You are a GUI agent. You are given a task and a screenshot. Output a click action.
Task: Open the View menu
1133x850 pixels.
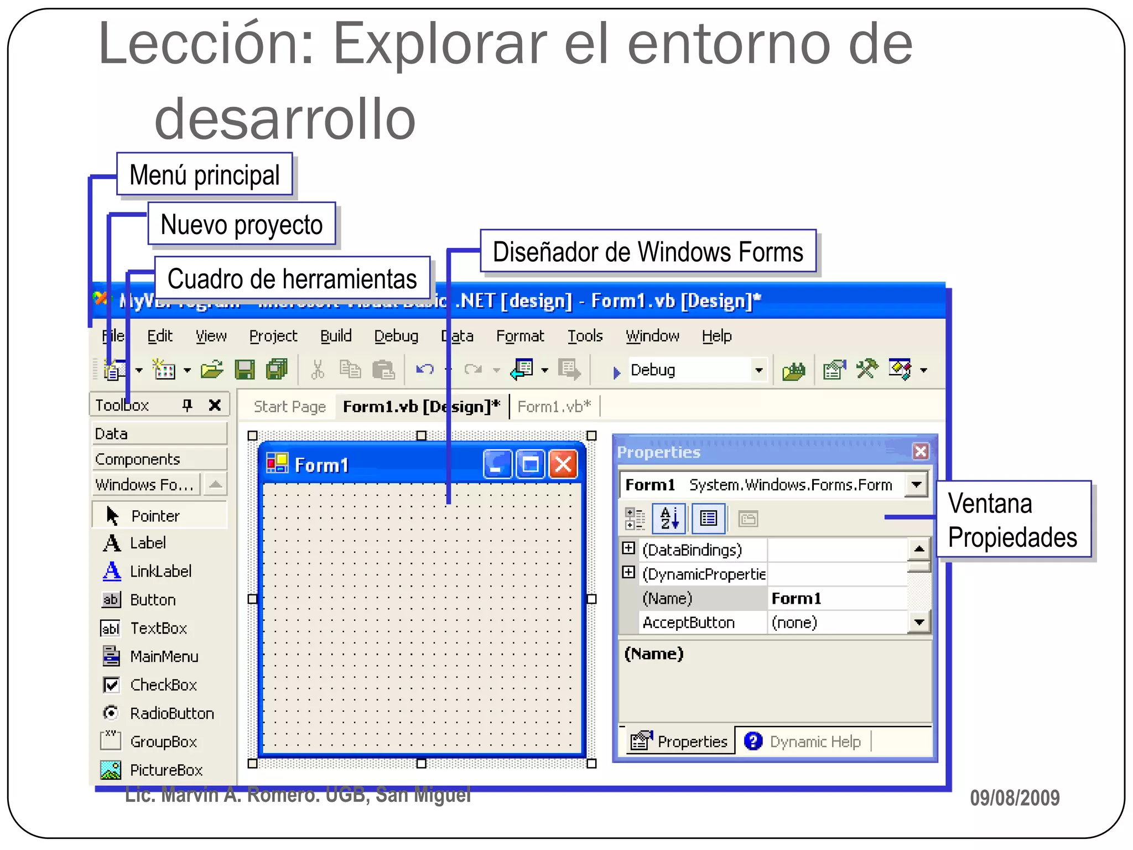tap(211, 336)
